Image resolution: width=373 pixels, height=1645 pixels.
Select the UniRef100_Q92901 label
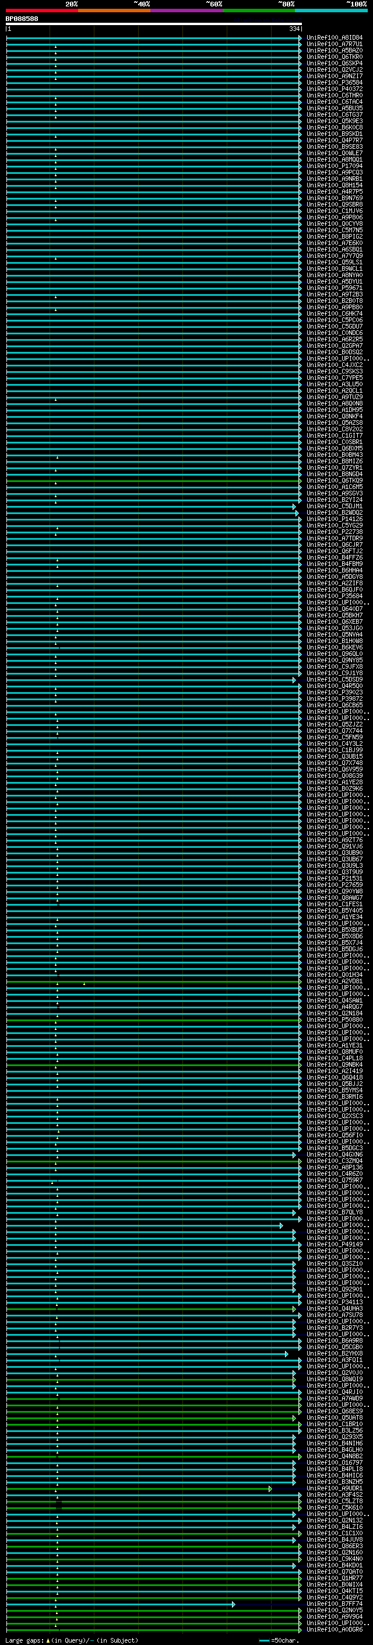(335, 1289)
